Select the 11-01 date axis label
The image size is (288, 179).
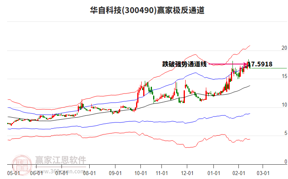point(161,173)
